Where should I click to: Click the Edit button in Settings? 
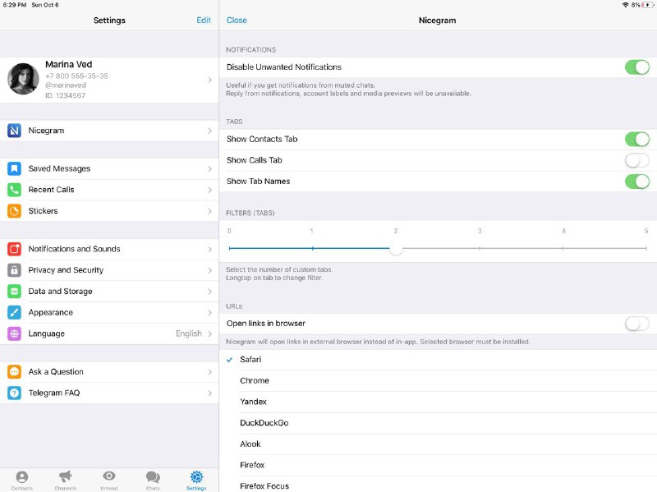coord(204,20)
